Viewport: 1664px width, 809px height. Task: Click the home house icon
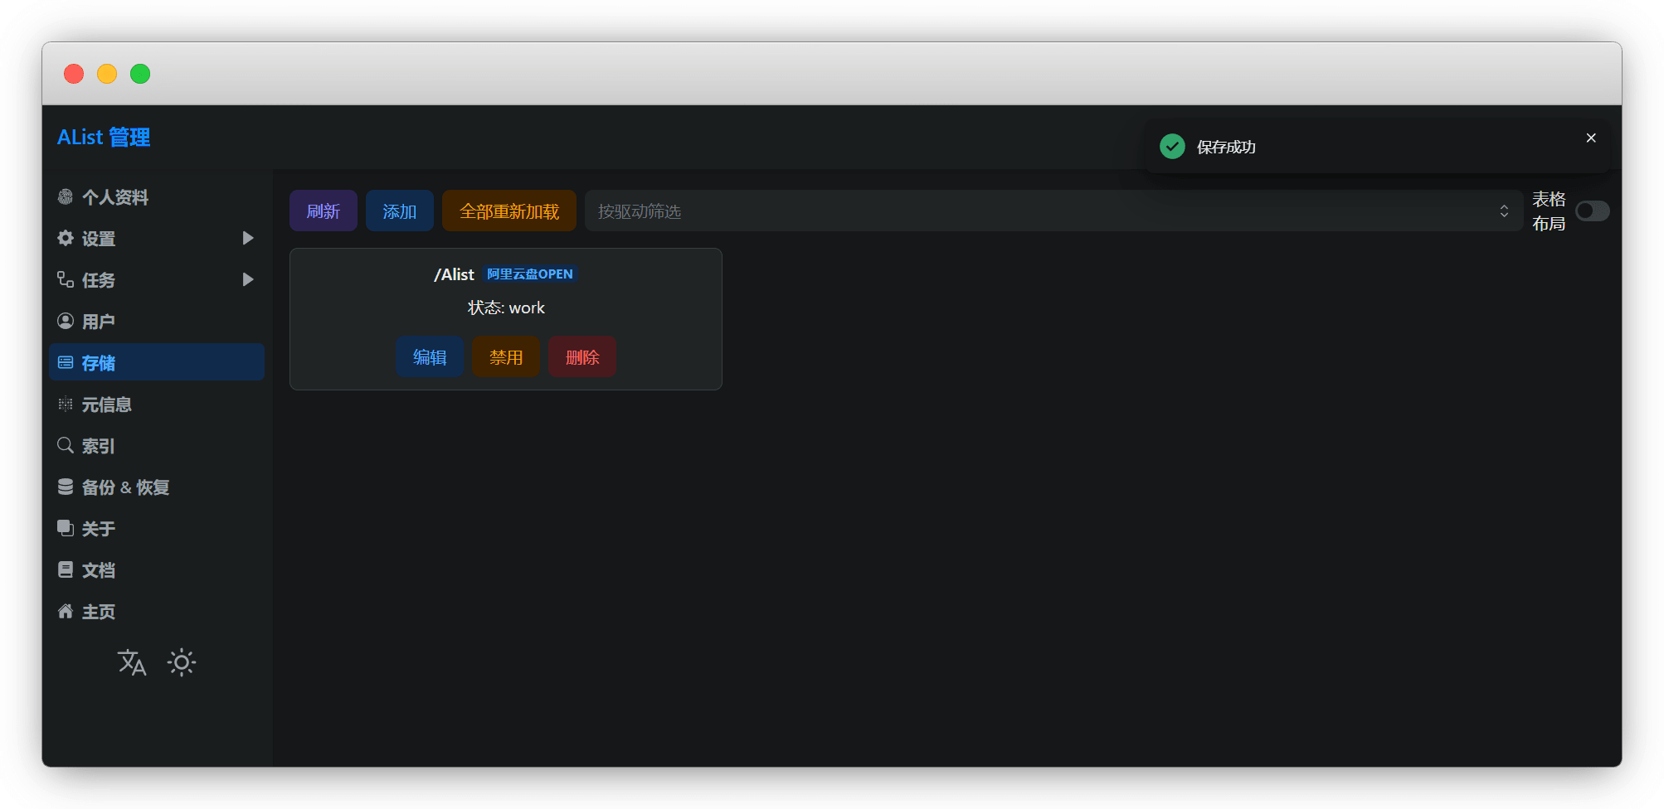point(66,611)
